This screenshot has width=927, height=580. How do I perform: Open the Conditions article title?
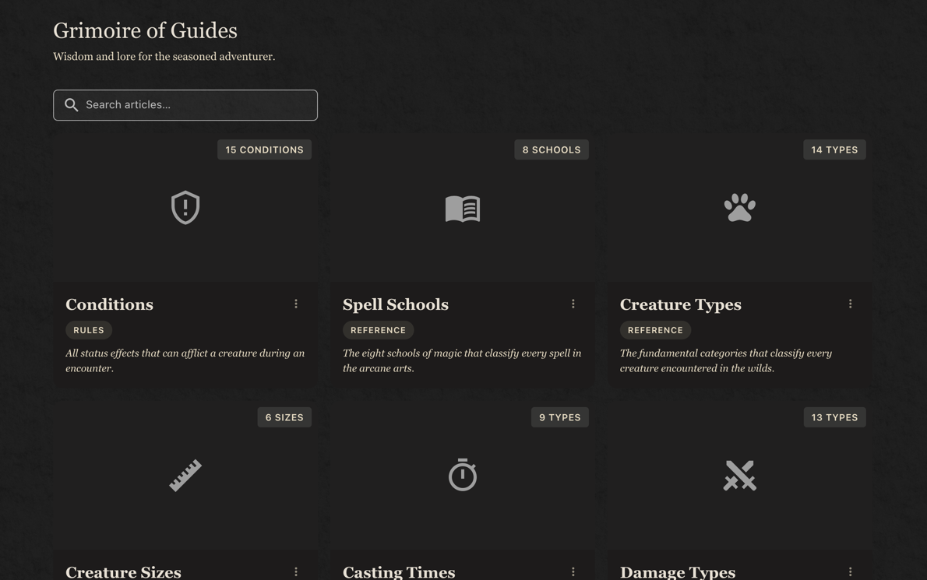click(109, 304)
